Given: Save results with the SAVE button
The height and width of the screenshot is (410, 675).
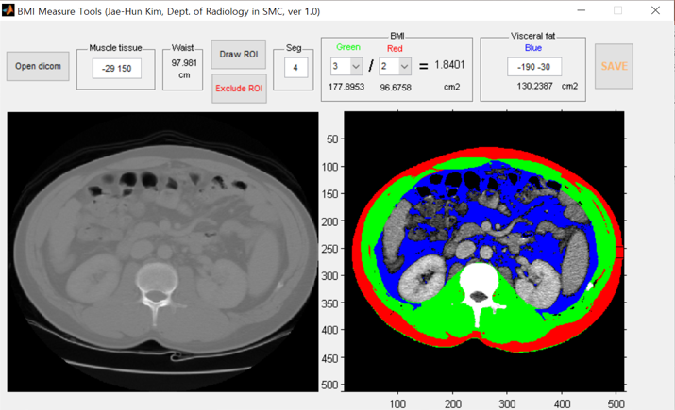Looking at the screenshot, I should [614, 67].
